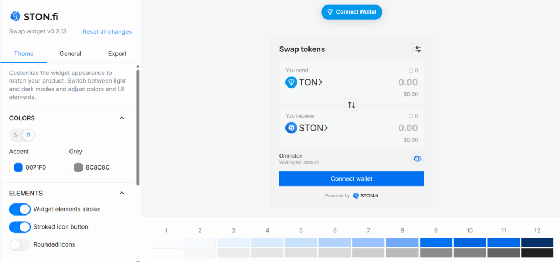
Task: Disable Widget elements stroke toggle
Action: (20, 209)
